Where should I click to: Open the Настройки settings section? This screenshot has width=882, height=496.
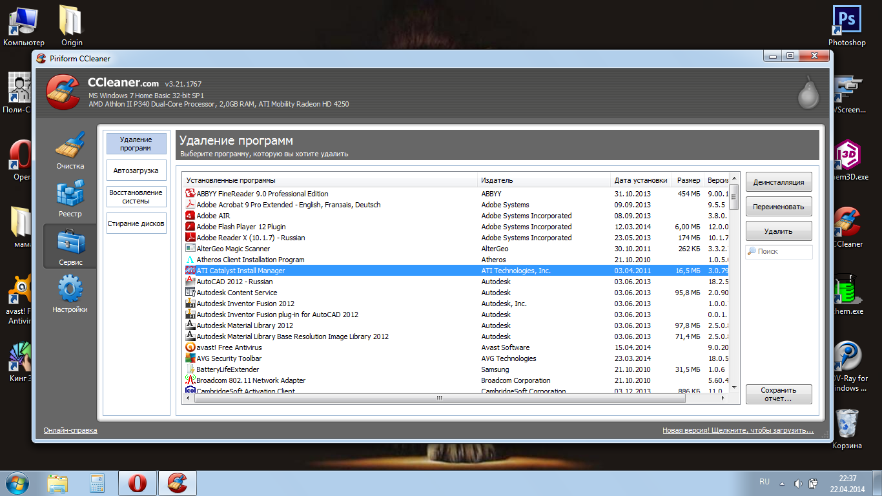70,294
